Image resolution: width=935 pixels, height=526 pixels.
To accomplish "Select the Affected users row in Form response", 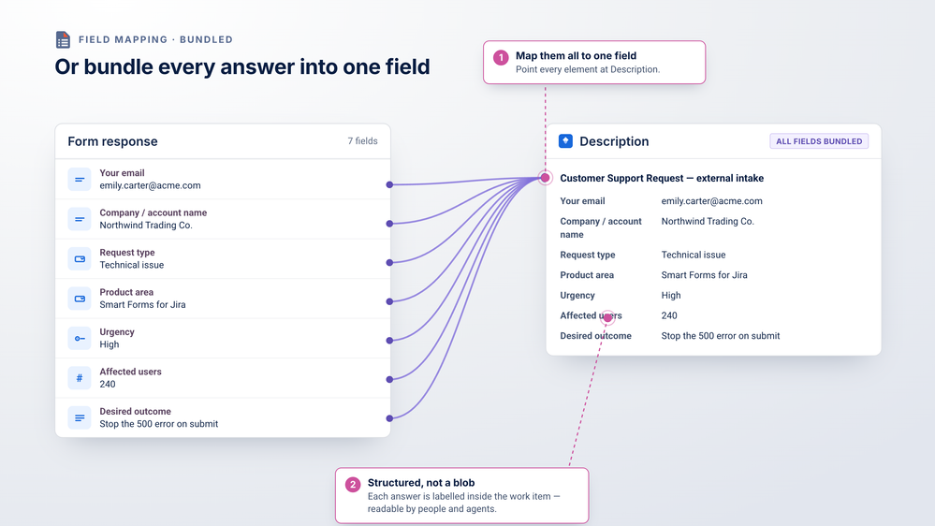I will pyautogui.click(x=223, y=378).
